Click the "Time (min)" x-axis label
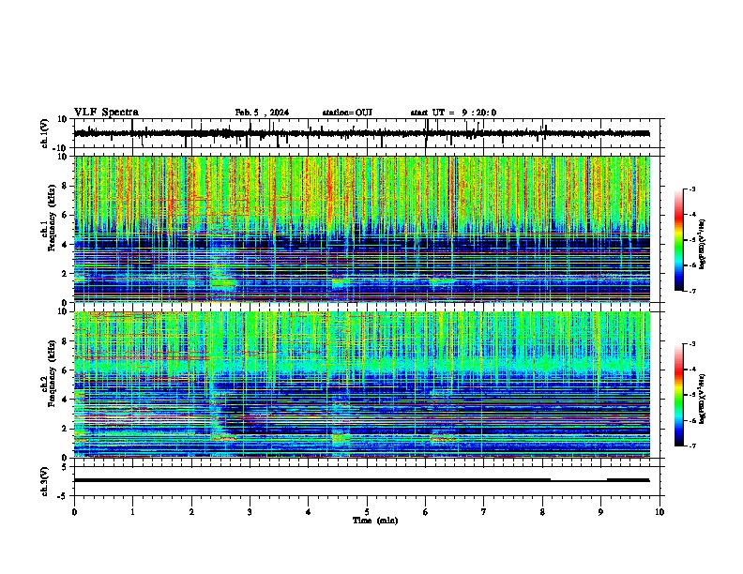 coord(375,521)
